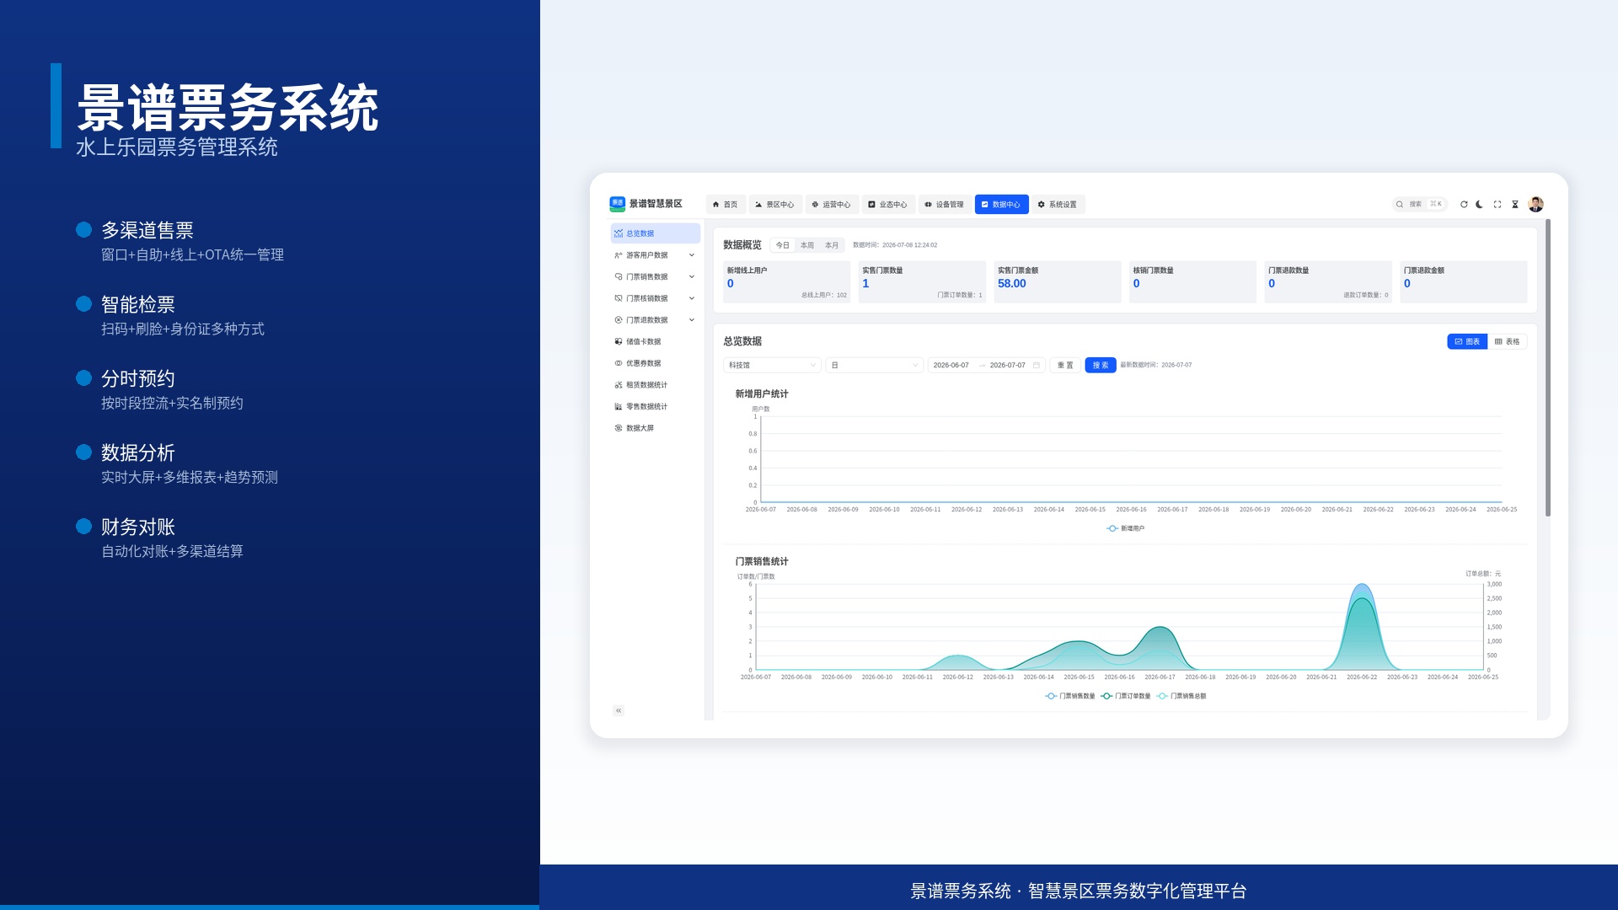Click the 重置 button
The height and width of the screenshot is (910, 1618).
coord(1065,366)
